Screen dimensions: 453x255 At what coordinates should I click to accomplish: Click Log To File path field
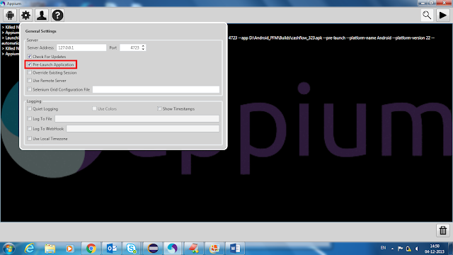pyautogui.click(x=137, y=119)
